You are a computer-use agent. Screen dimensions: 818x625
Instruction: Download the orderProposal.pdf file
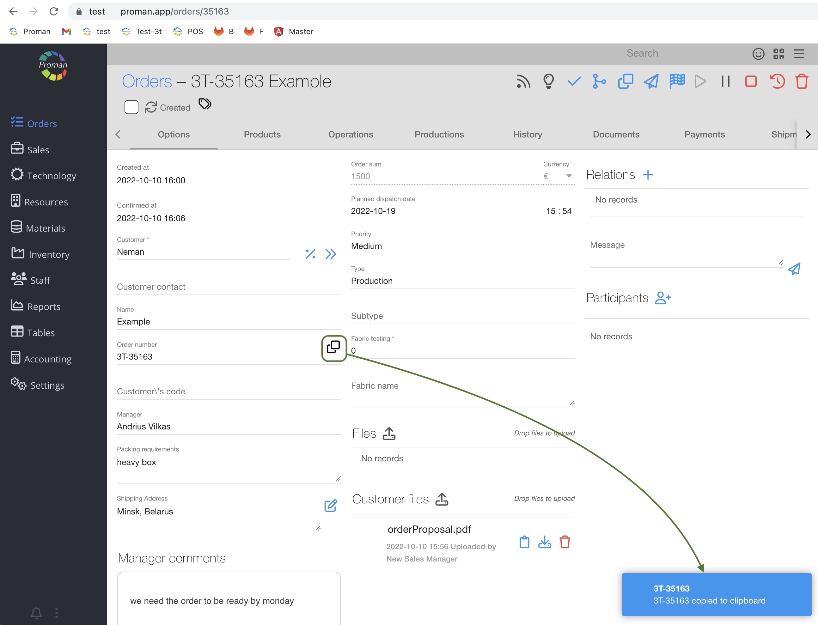point(545,542)
